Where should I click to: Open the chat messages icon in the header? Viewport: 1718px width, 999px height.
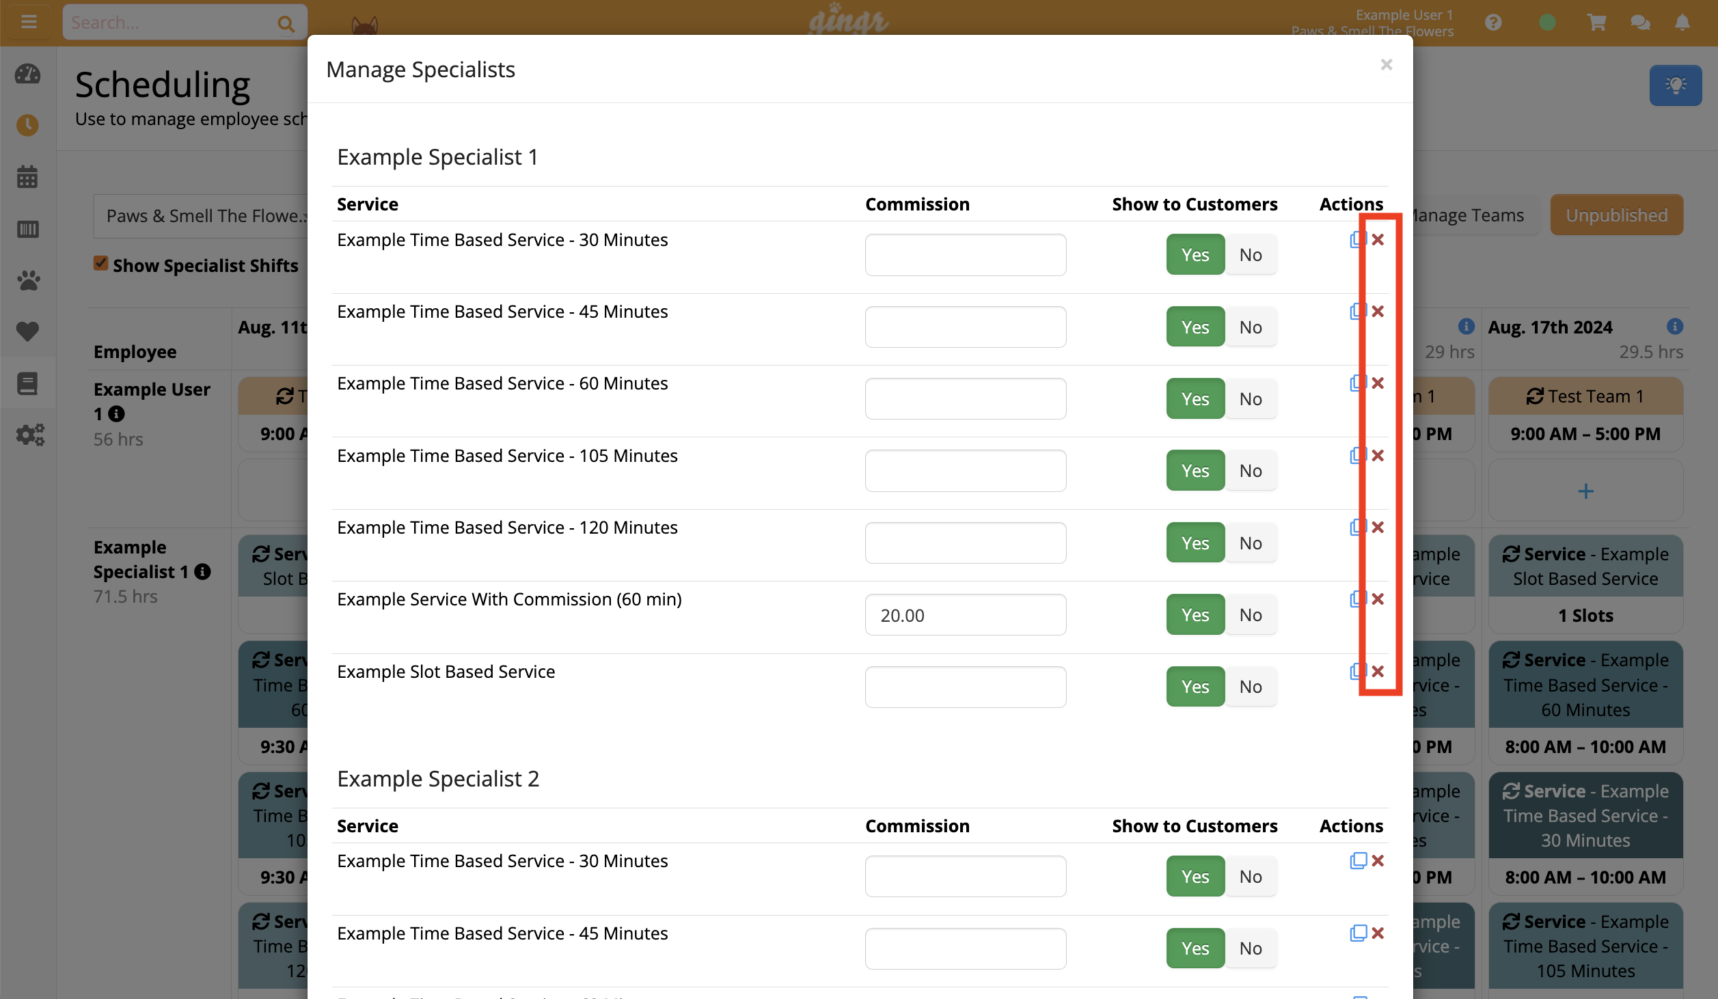(x=1640, y=22)
